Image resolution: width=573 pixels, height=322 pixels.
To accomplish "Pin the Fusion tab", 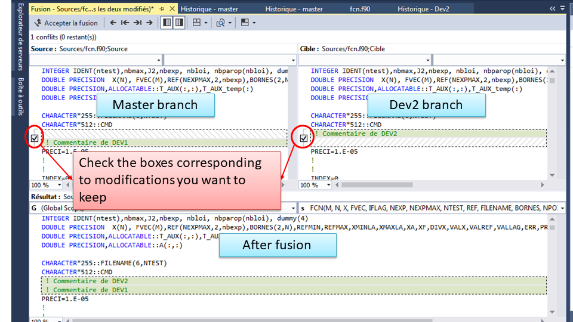I will click(x=161, y=9).
